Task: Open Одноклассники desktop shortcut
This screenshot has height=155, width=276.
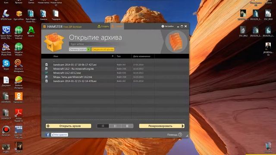Action: [19, 98]
